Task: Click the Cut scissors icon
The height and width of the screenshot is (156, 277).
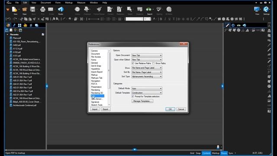Action: tap(22, 19)
